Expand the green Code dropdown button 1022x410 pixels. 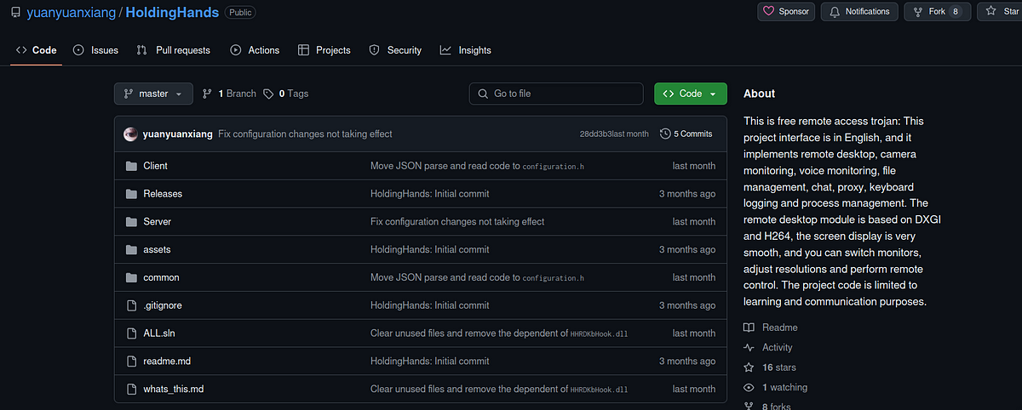(691, 94)
